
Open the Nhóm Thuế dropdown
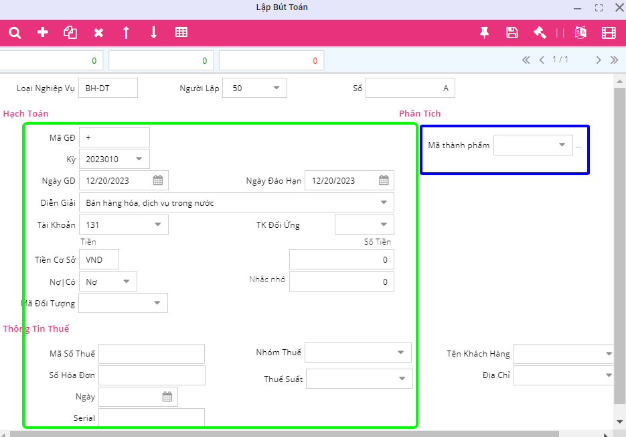(401, 352)
